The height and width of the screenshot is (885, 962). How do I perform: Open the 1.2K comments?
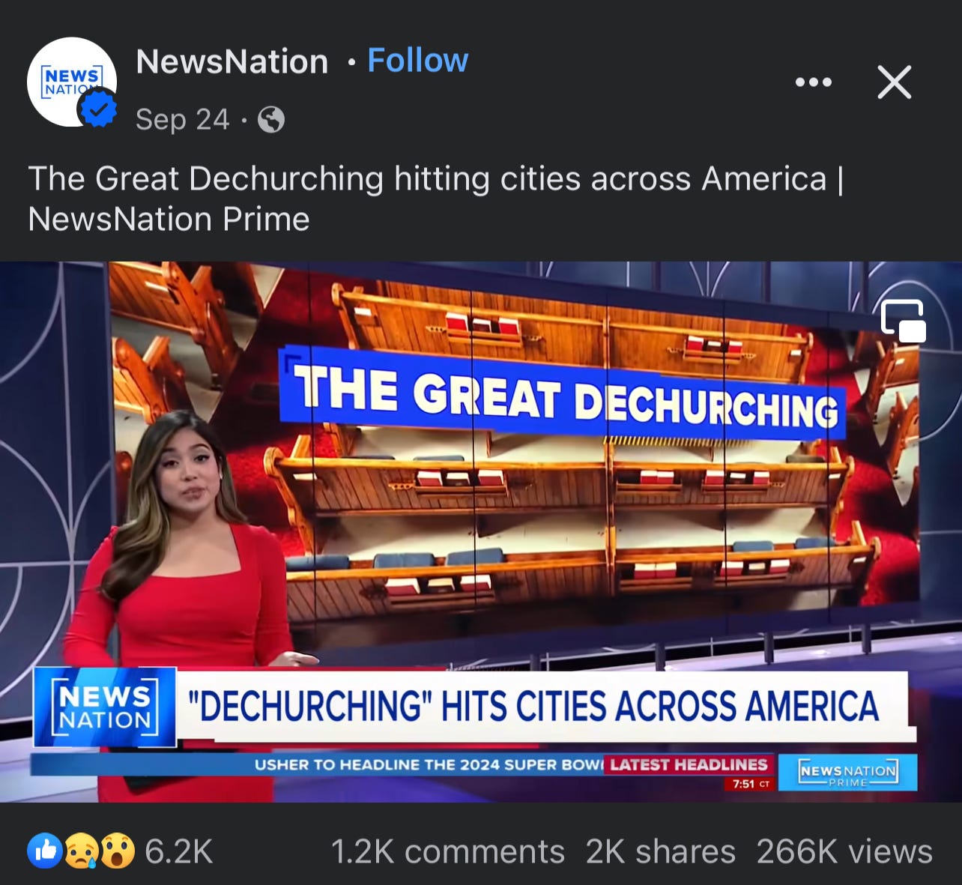(447, 852)
